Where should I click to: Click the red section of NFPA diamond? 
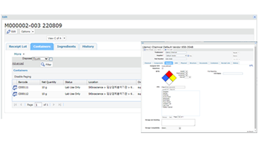169,74
